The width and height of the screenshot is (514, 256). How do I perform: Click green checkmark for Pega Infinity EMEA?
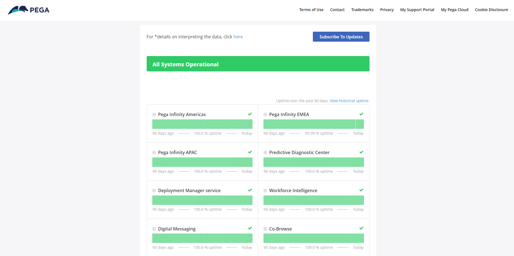[361, 114]
